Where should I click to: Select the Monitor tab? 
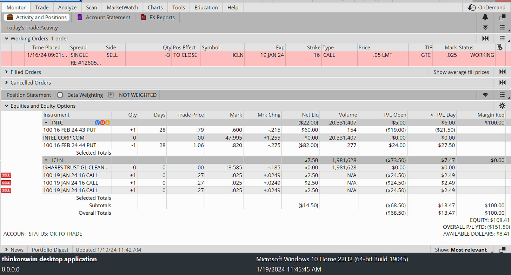pyautogui.click(x=16, y=7)
